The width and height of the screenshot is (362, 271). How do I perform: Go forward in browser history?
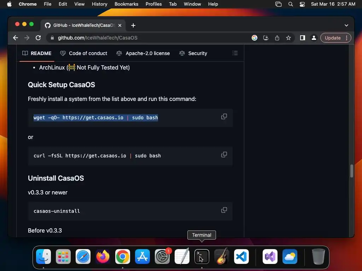tap(27, 38)
